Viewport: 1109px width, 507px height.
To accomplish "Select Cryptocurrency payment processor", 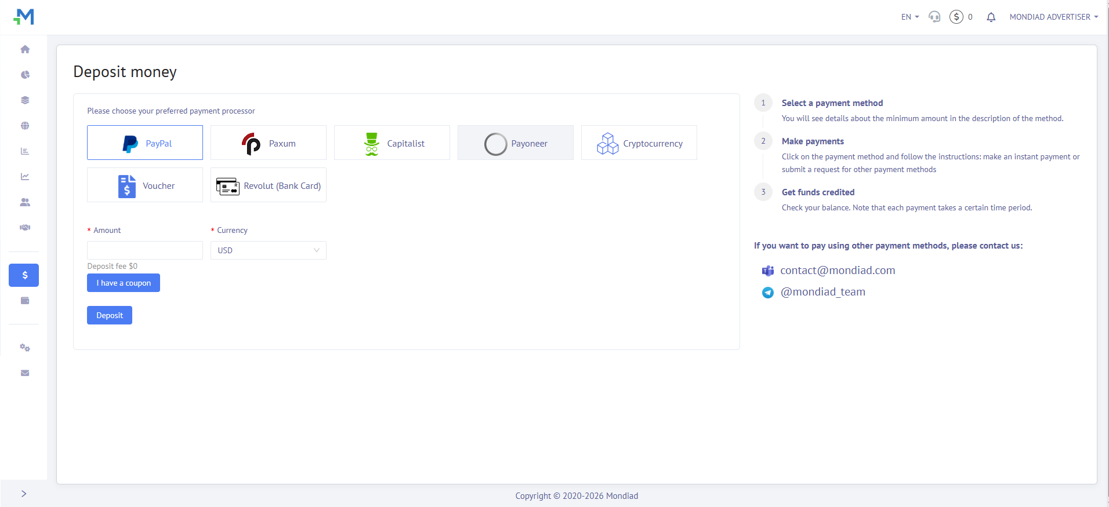I will point(639,143).
